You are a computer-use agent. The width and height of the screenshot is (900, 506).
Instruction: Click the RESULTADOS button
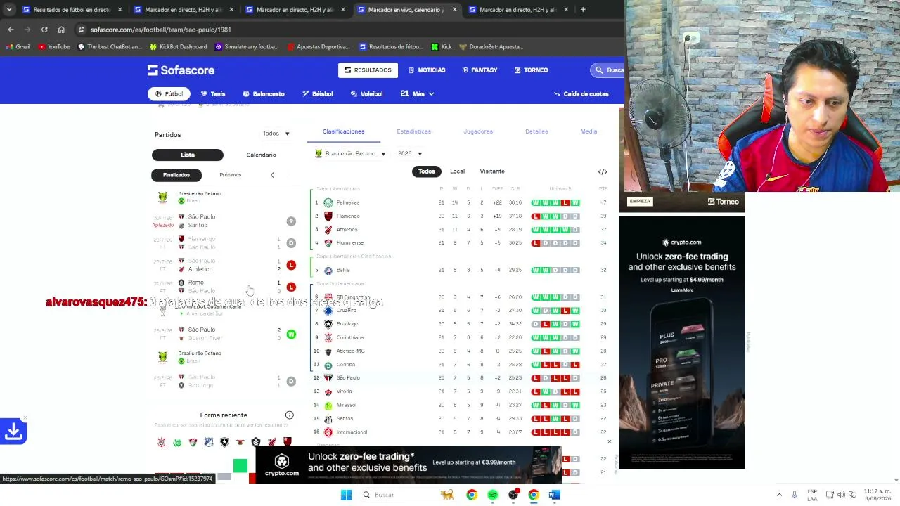pos(368,70)
